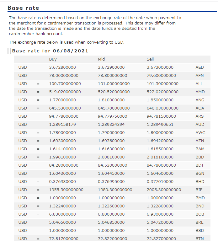Click Mid rate 1.790000000 for AWG
Image resolution: width=218 pixels, height=241 pixels.
111,132
